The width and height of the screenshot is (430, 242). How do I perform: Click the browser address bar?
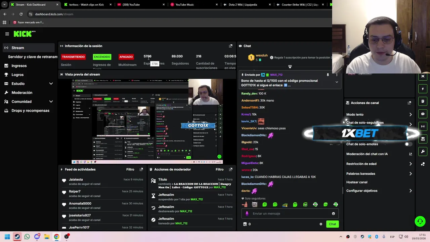pos(178,14)
